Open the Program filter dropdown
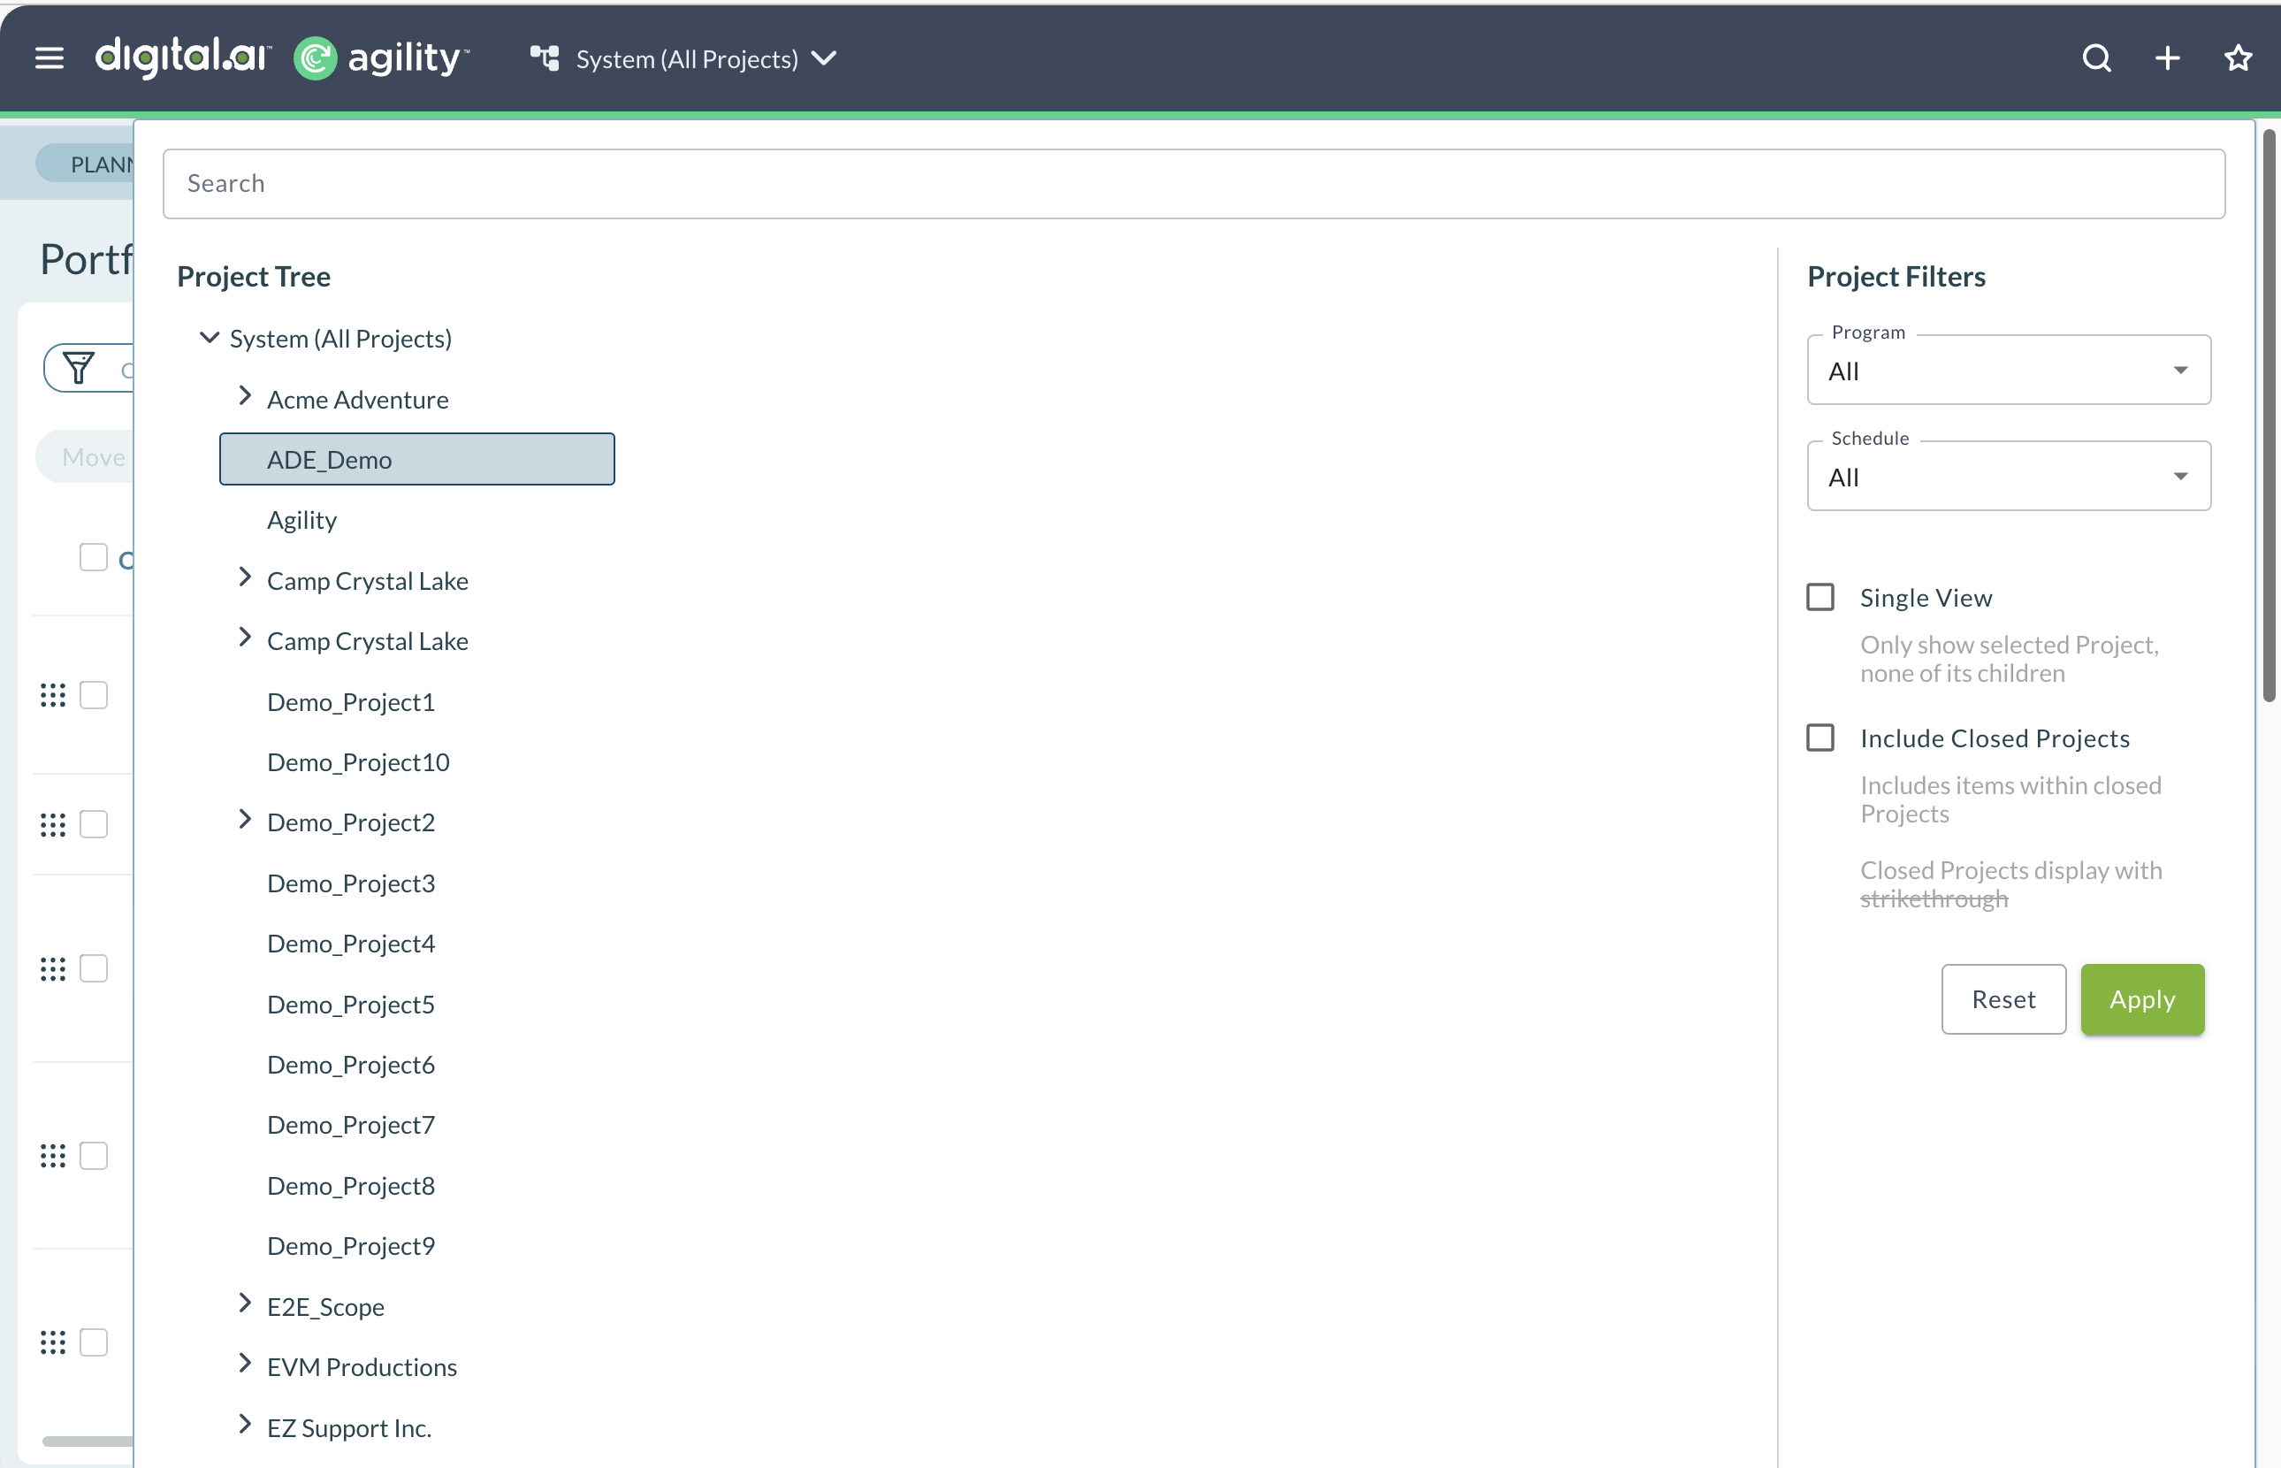2281x1468 pixels. click(x=2009, y=371)
